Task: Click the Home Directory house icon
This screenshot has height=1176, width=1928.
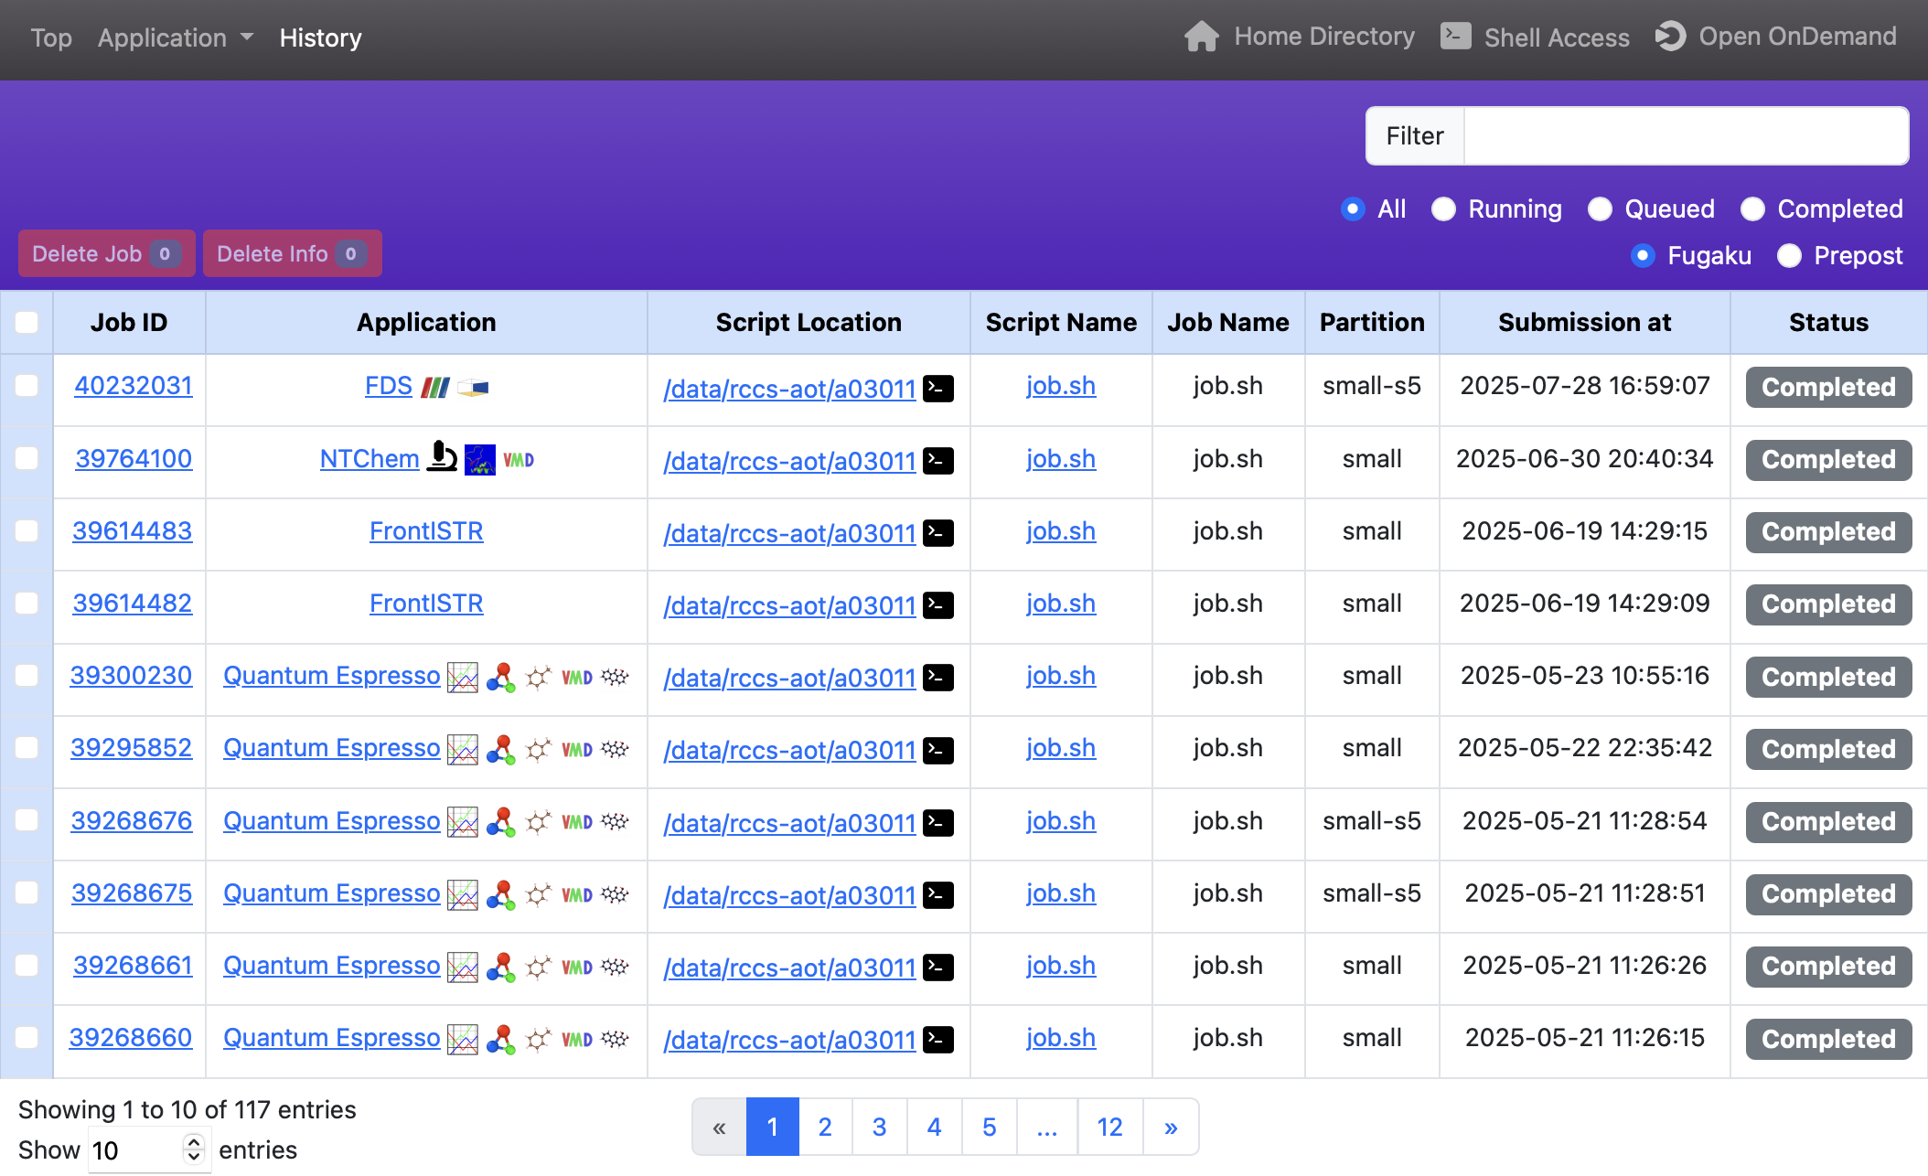Action: click(x=1202, y=37)
